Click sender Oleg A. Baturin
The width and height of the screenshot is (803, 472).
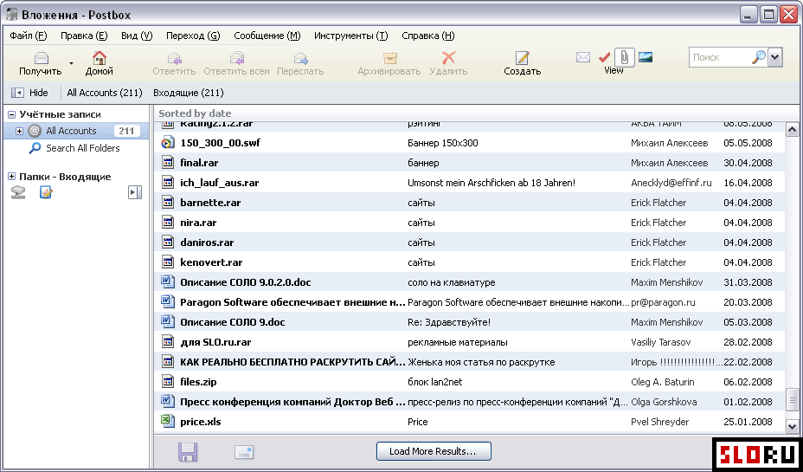coord(664,382)
